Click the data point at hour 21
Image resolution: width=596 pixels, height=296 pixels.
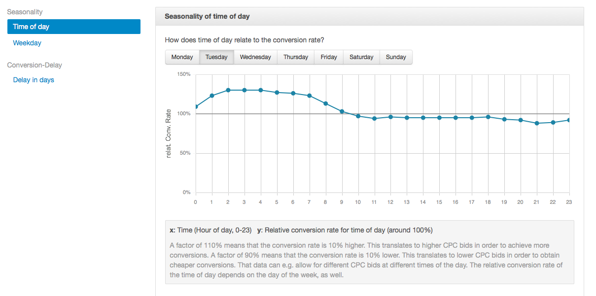point(537,123)
